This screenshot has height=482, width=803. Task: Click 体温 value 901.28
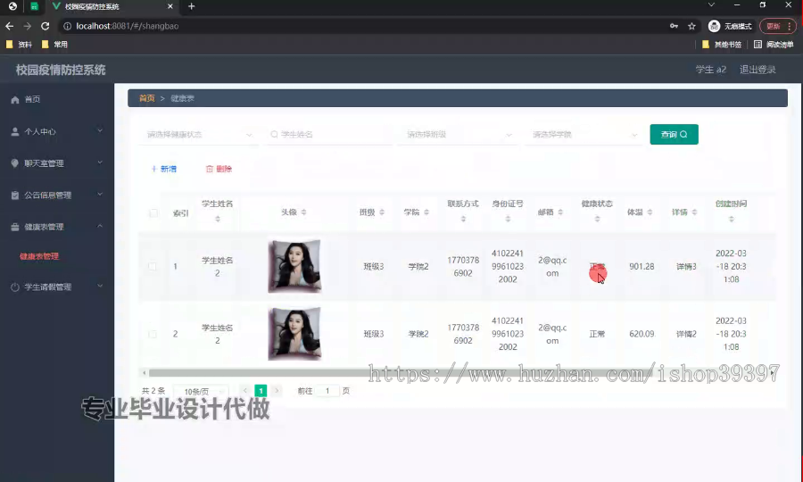pyautogui.click(x=642, y=266)
